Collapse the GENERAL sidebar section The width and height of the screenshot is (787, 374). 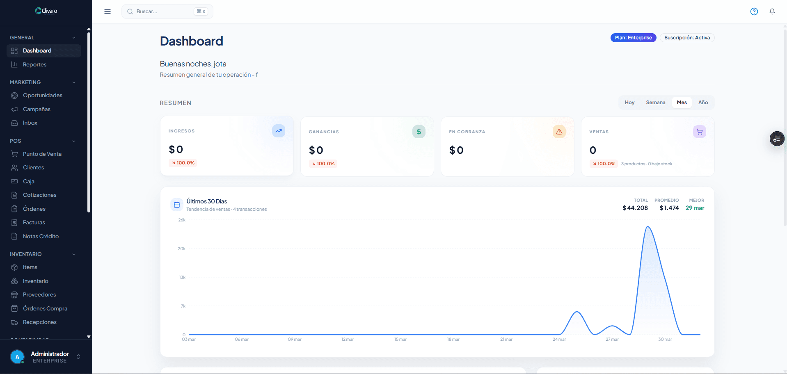(x=74, y=38)
